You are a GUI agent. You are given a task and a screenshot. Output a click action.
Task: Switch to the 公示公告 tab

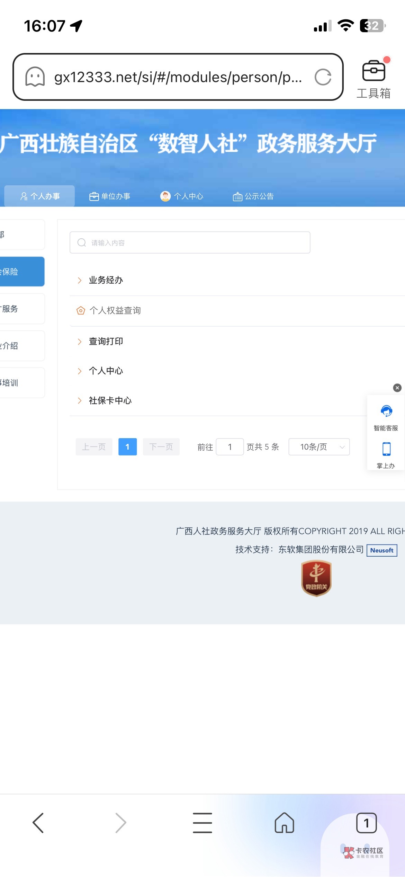pos(253,196)
